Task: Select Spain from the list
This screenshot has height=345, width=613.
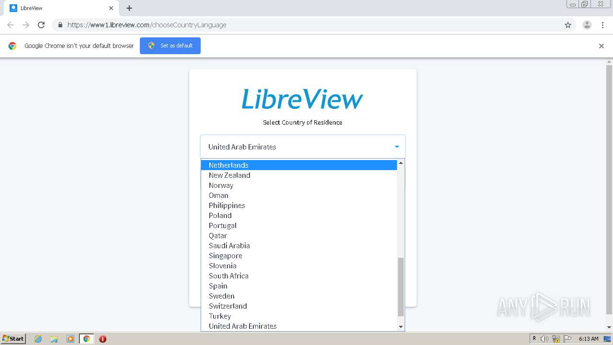Action: pyautogui.click(x=299, y=286)
